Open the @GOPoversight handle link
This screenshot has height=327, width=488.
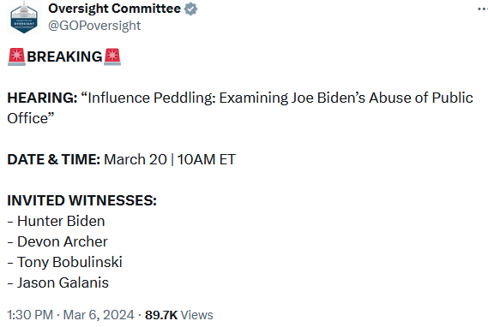94,26
